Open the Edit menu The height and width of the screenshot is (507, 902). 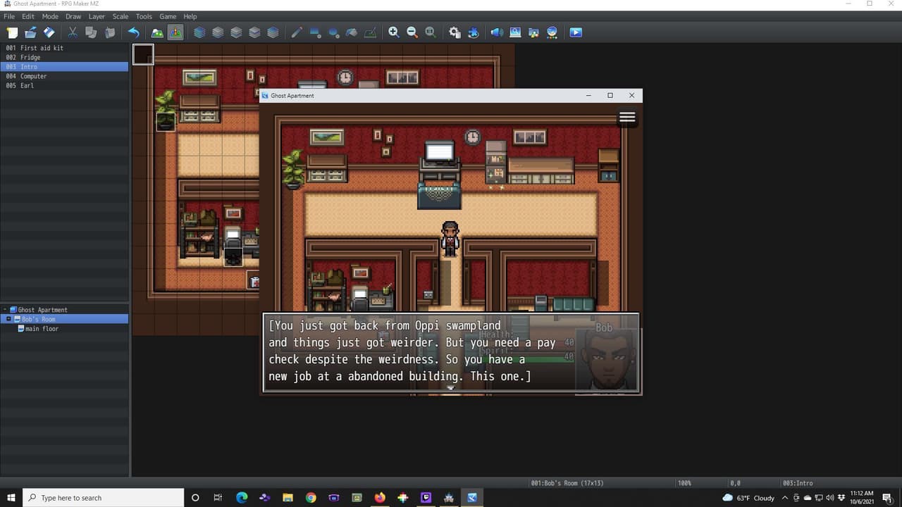pos(27,16)
